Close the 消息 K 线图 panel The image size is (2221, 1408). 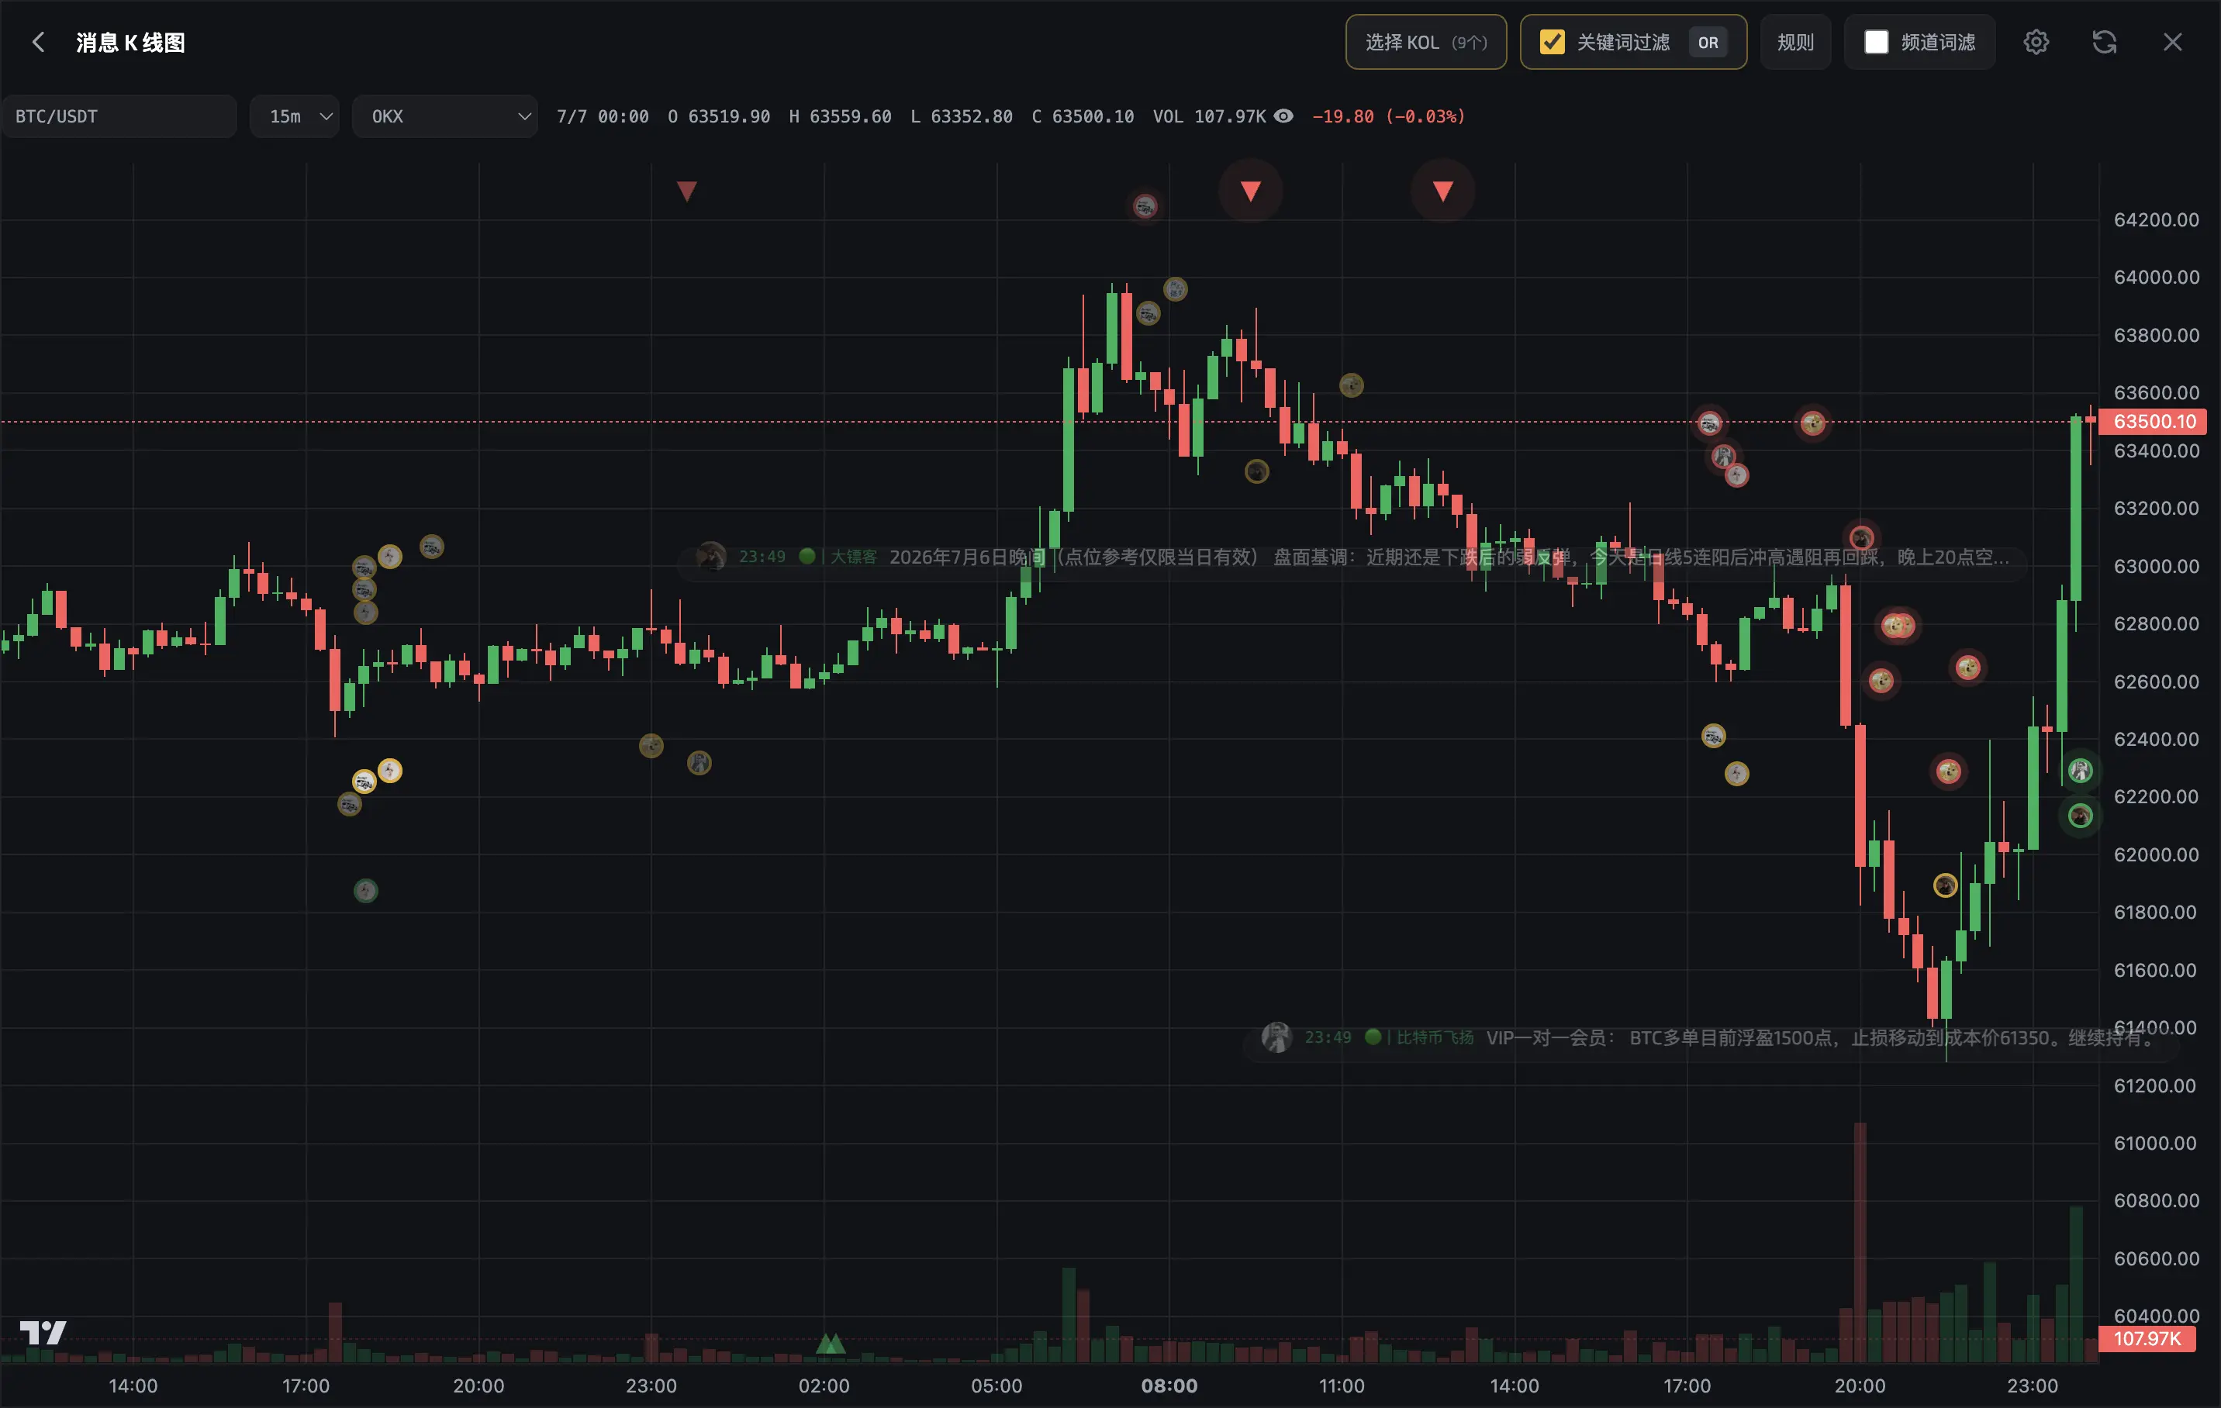tap(2172, 43)
